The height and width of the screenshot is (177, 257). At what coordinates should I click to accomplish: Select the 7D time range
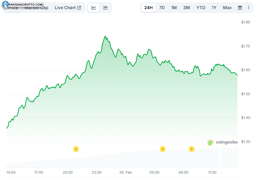[x=162, y=8]
